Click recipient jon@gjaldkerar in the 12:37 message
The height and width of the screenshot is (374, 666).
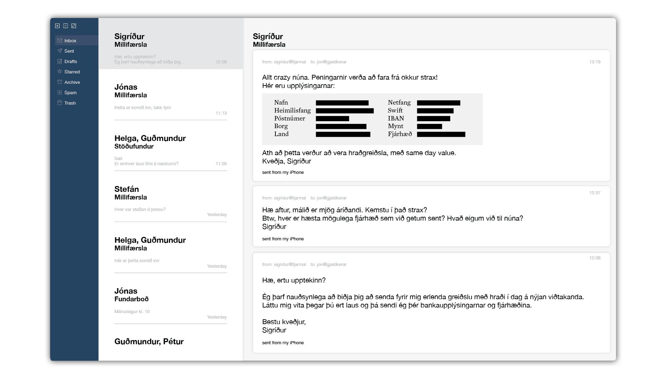coord(332,198)
